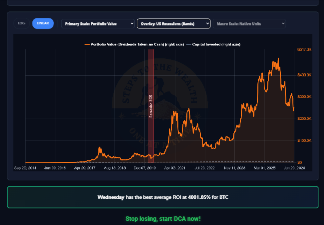The height and width of the screenshot is (225, 324).
Task: Click the Dec 07, 2019 date label
Action: click(x=144, y=168)
